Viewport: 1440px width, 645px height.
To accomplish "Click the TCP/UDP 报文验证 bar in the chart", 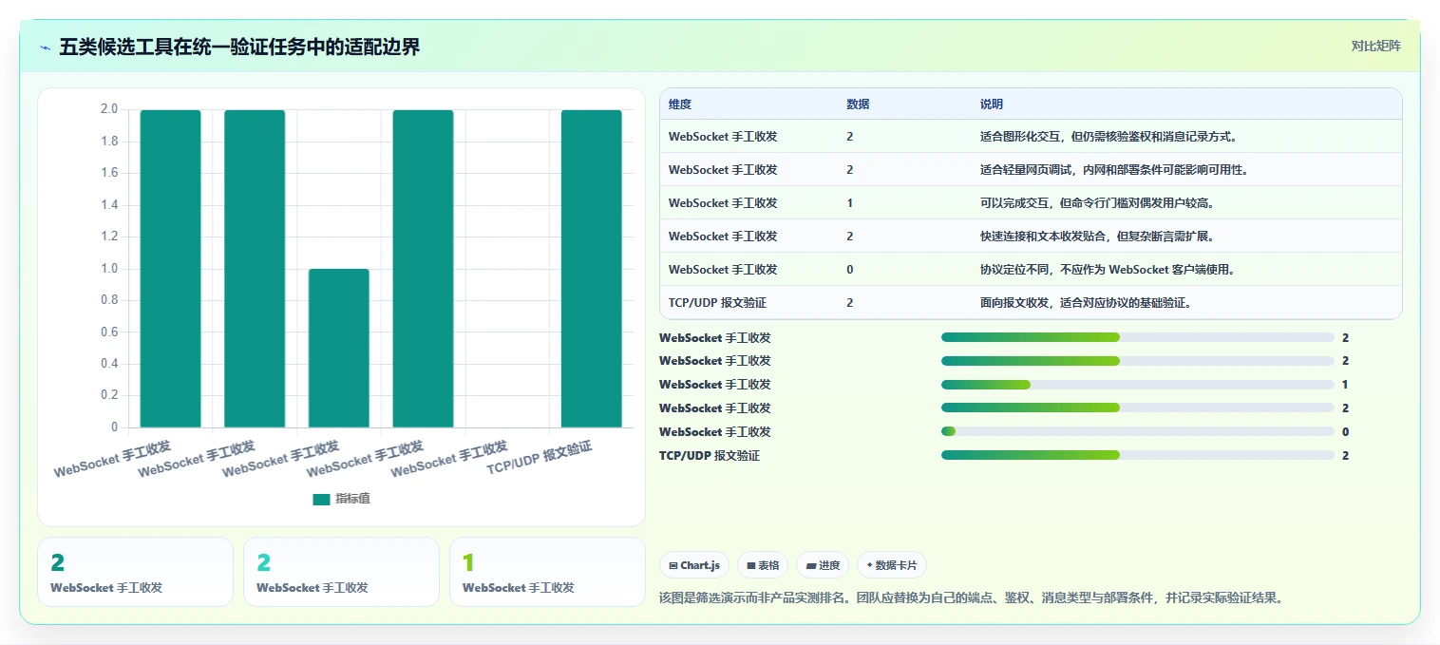I will (x=591, y=269).
